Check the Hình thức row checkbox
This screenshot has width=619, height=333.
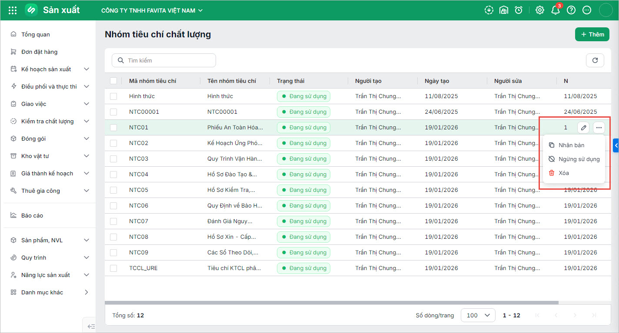point(113,96)
